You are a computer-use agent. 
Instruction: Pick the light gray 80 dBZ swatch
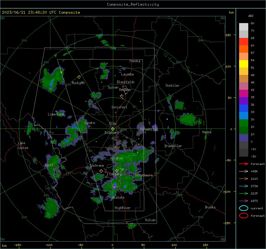coord(244,27)
